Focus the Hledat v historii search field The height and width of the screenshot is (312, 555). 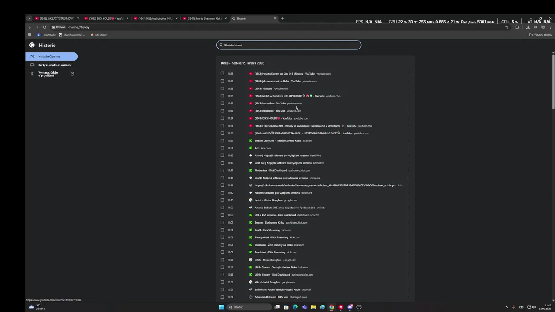point(289,45)
